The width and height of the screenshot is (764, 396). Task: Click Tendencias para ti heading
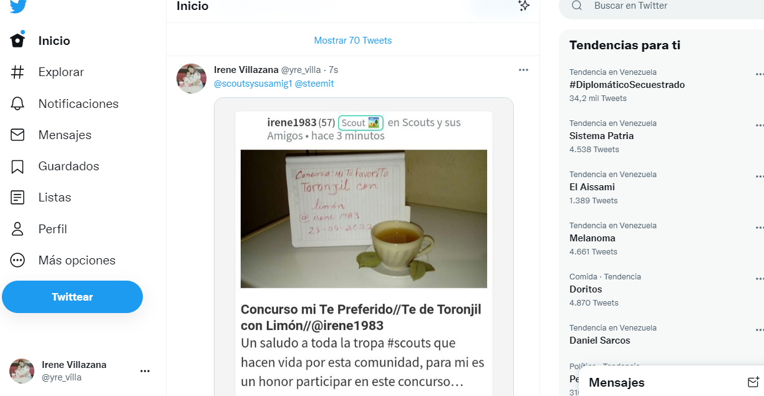(625, 46)
